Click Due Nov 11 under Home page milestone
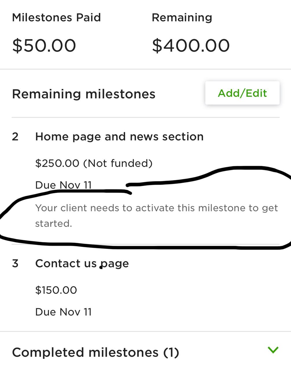Viewport: 291px width, 371px height. [x=63, y=185]
